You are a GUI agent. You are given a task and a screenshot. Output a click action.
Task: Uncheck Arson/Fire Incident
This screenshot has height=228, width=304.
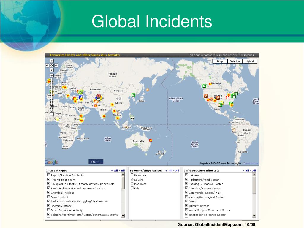tap(48, 179)
